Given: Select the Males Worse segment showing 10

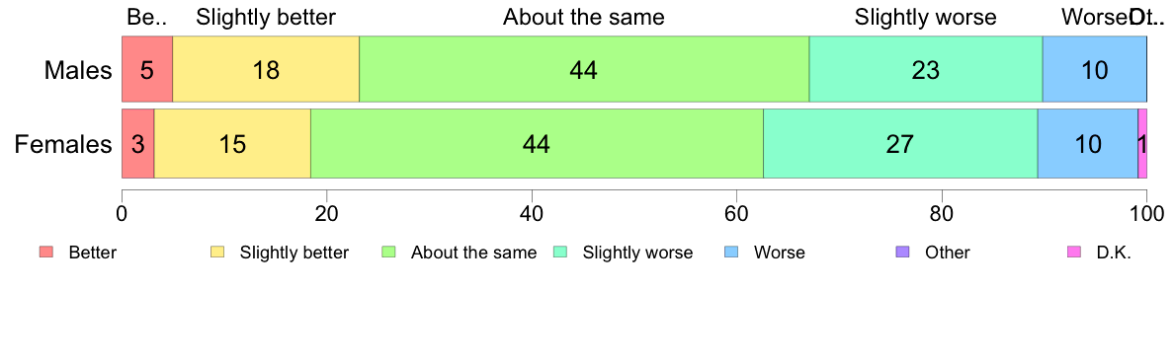Looking at the screenshot, I should 1095,69.
